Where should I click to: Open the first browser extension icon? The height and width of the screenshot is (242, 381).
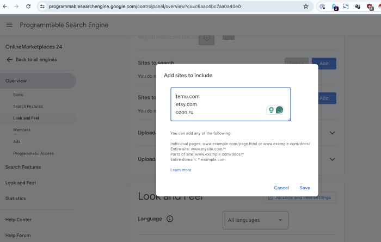(x=322, y=7)
